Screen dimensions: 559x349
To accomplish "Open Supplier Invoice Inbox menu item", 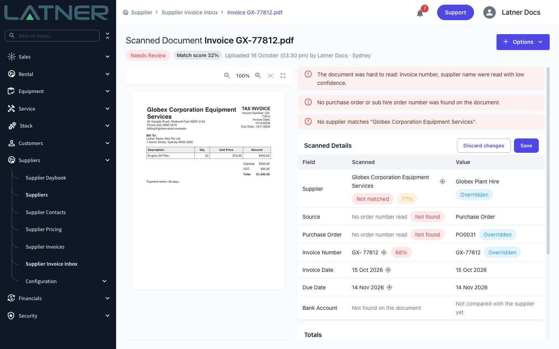I will 52,264.
